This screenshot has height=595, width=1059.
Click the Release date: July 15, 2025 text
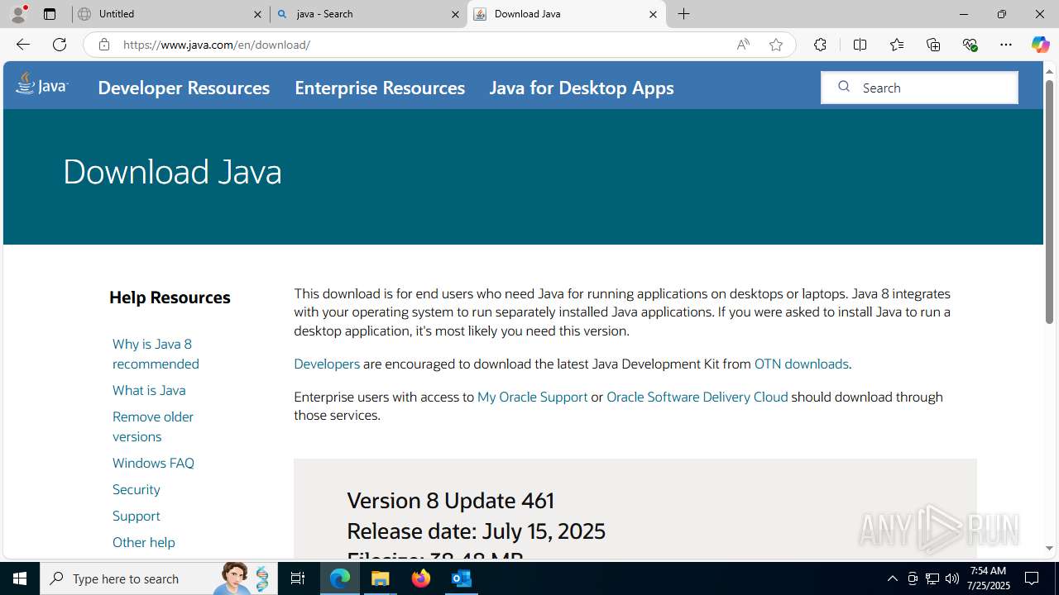point(476,531)
